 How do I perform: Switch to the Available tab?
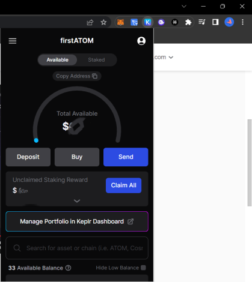click(58, 60)
